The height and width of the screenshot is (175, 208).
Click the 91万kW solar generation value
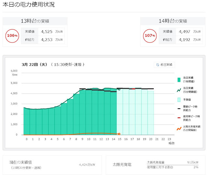[193, 162]
